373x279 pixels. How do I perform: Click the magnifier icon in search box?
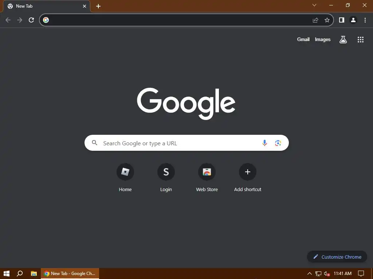95,143
